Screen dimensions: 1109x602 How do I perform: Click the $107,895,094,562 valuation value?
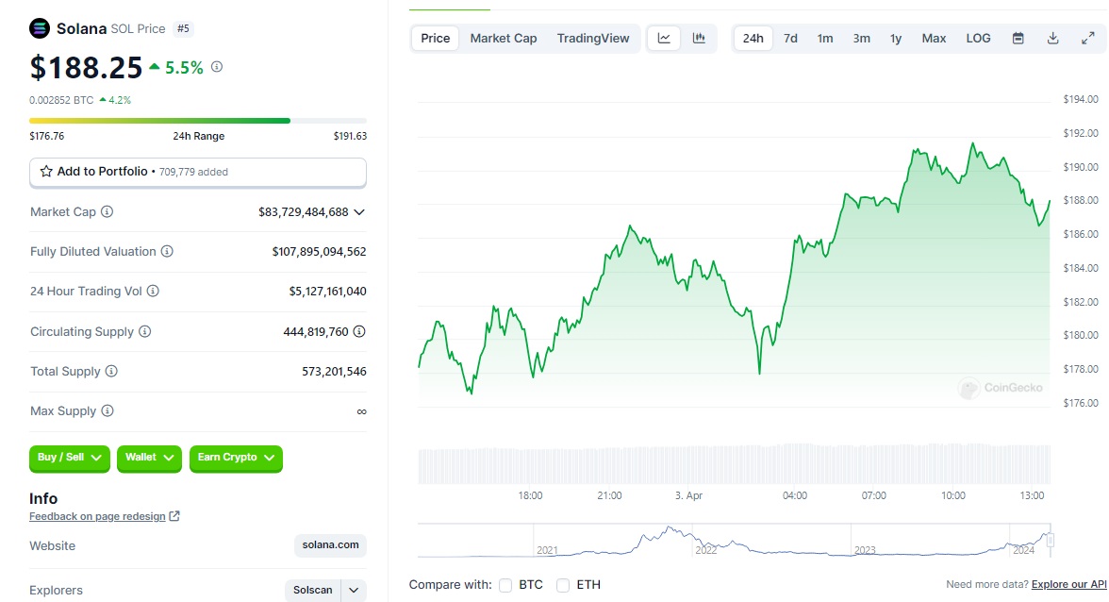coord(319,252)
